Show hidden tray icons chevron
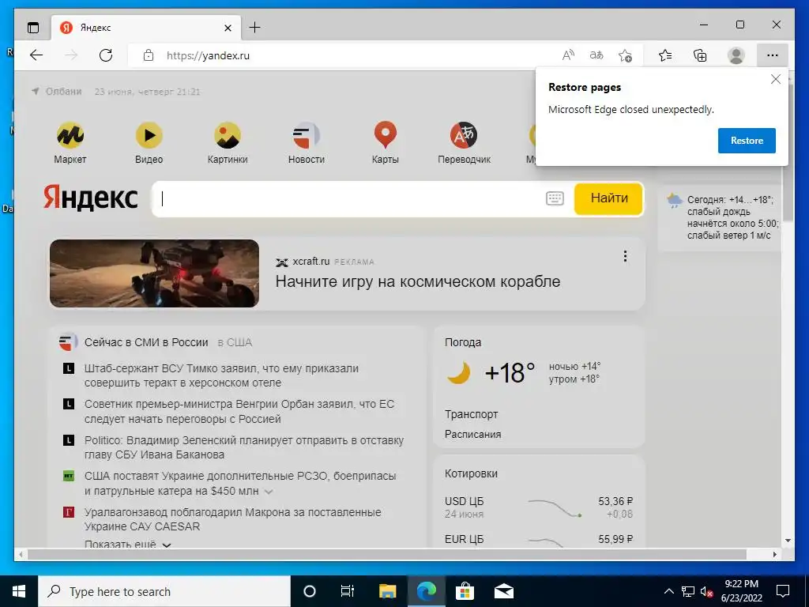 pos(668,591)
